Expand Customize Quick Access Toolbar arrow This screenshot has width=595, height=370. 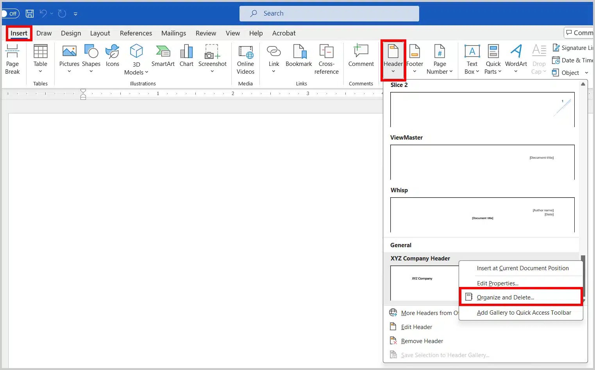(x=75, y=14)
